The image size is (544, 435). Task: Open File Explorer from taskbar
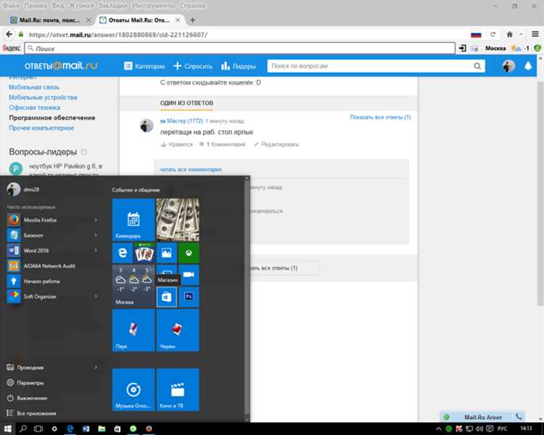102,428
